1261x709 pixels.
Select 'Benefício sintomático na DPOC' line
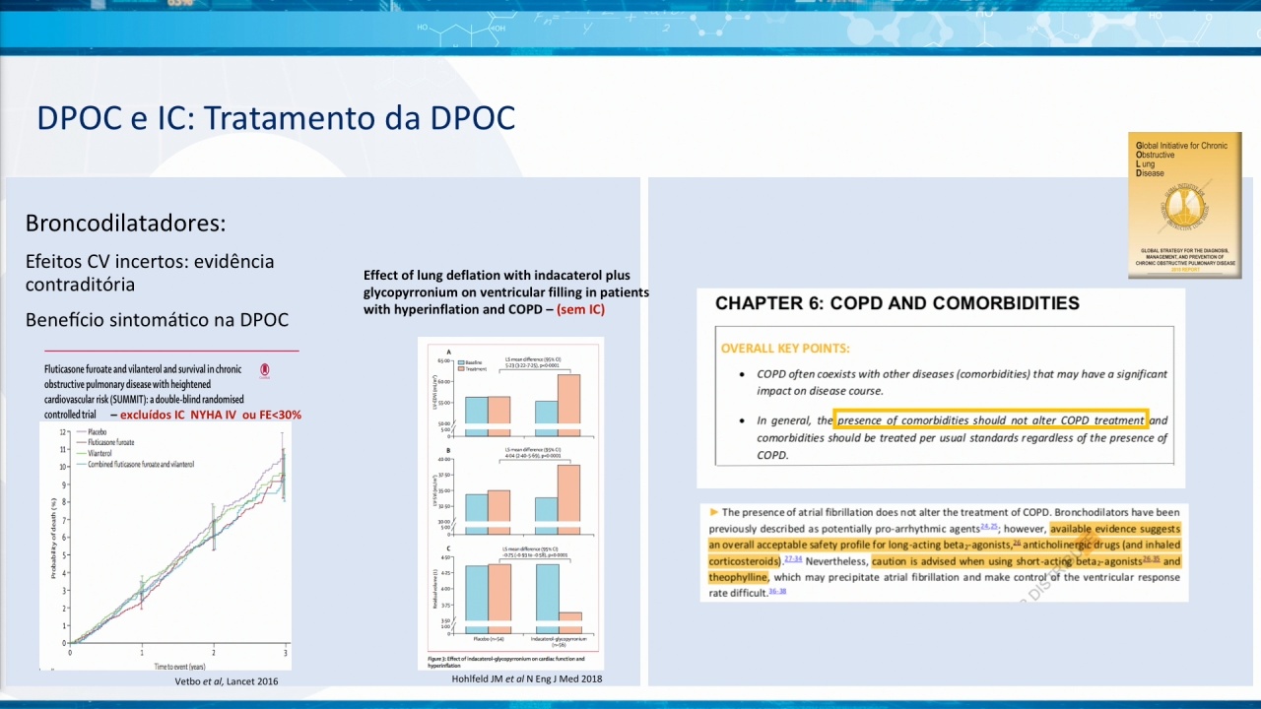coord(157,320)
